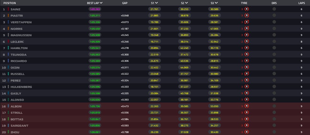The width and height of the screenshot is (310, 135).
Task: Expand the S3 sector dropdown
Action: (216, 3)
